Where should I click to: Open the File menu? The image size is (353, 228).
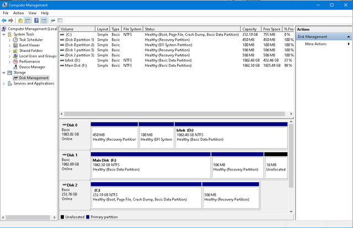6,13
